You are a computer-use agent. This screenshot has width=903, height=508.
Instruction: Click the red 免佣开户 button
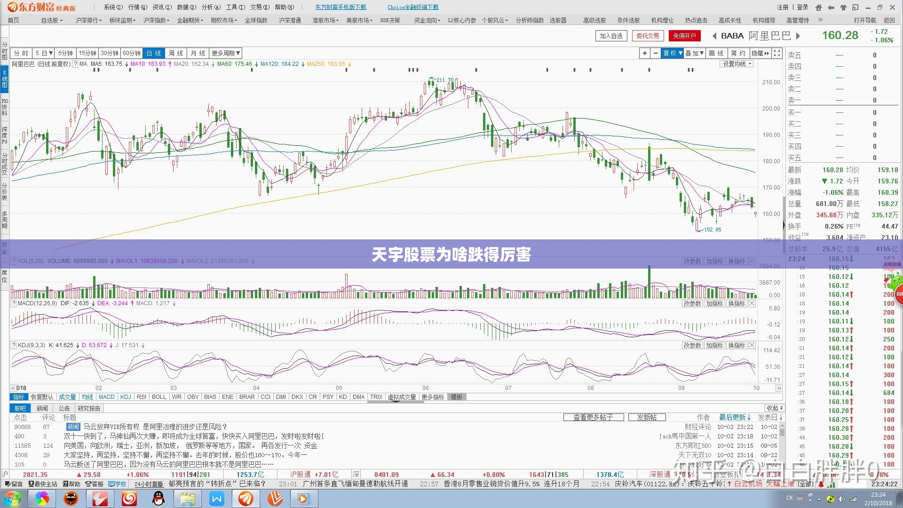(x=684, y=36)
